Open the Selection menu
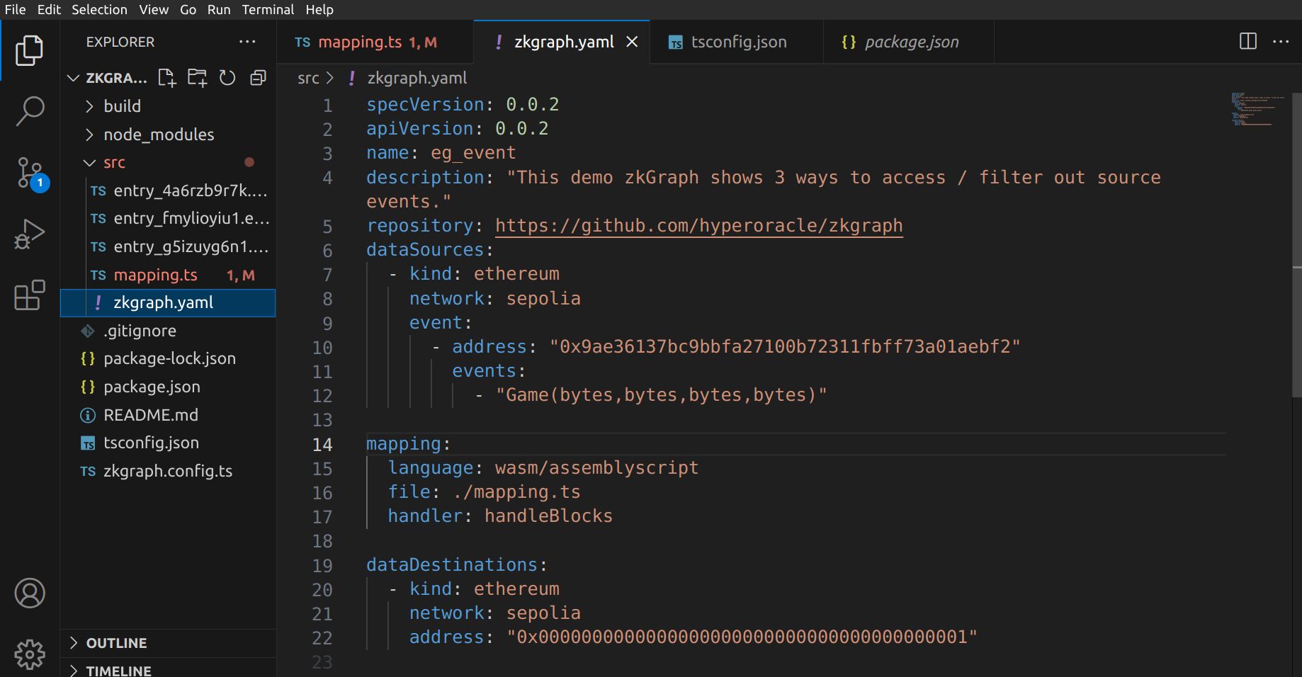Screen dimensions: 1302x677 tap(99, 10)
